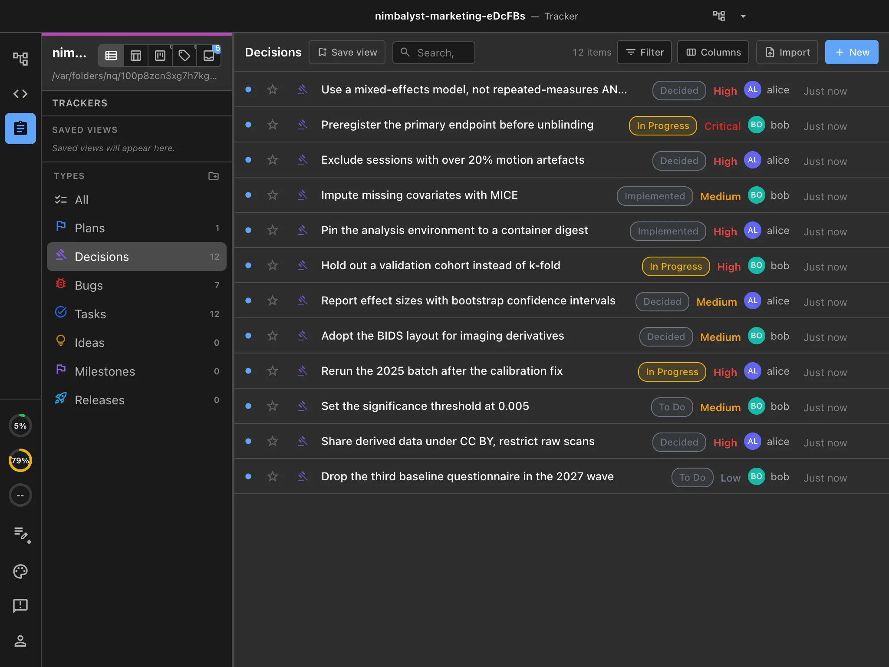Click gavel icon on Impute missing covariates row

click(303, 195)
